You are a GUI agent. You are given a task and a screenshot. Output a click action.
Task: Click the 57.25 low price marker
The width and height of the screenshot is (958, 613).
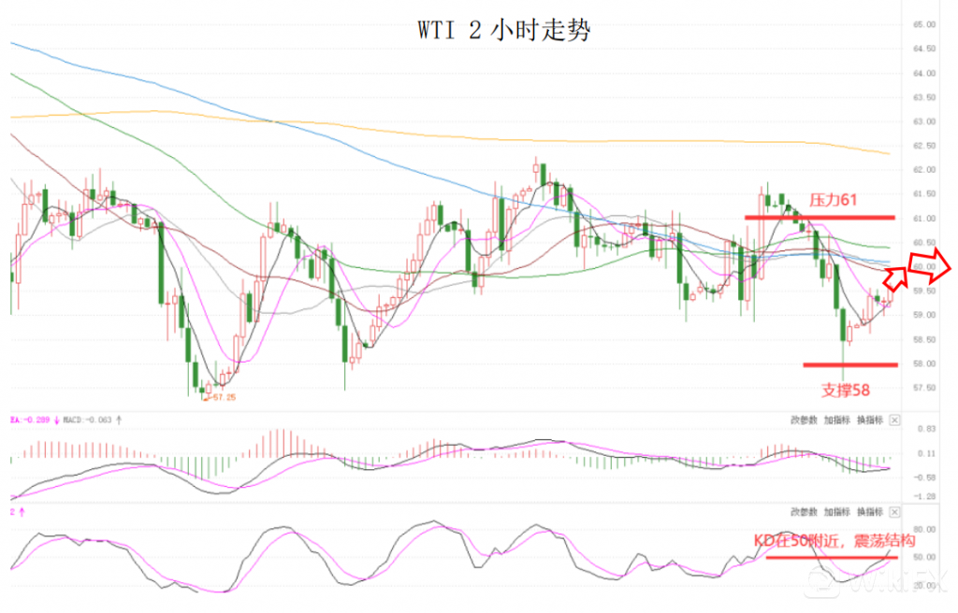(220, 398)
